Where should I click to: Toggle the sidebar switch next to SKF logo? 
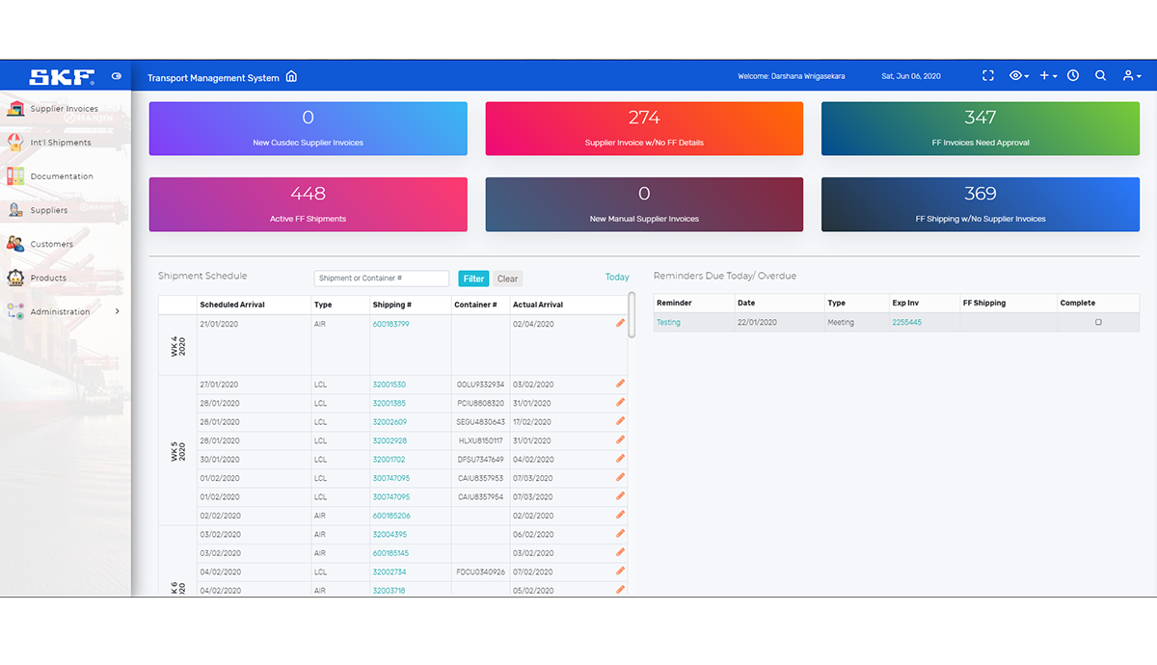point(117,76)
